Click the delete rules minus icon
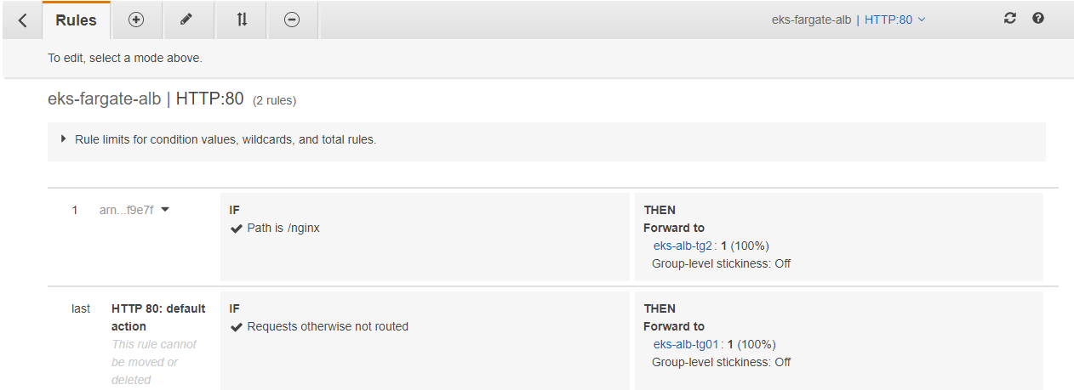This screenshot has width=1074, height=390. click(292, 20)
